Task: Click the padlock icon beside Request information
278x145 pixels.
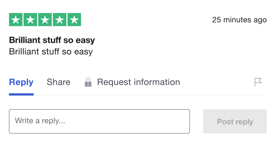Action: click(88, 82)
